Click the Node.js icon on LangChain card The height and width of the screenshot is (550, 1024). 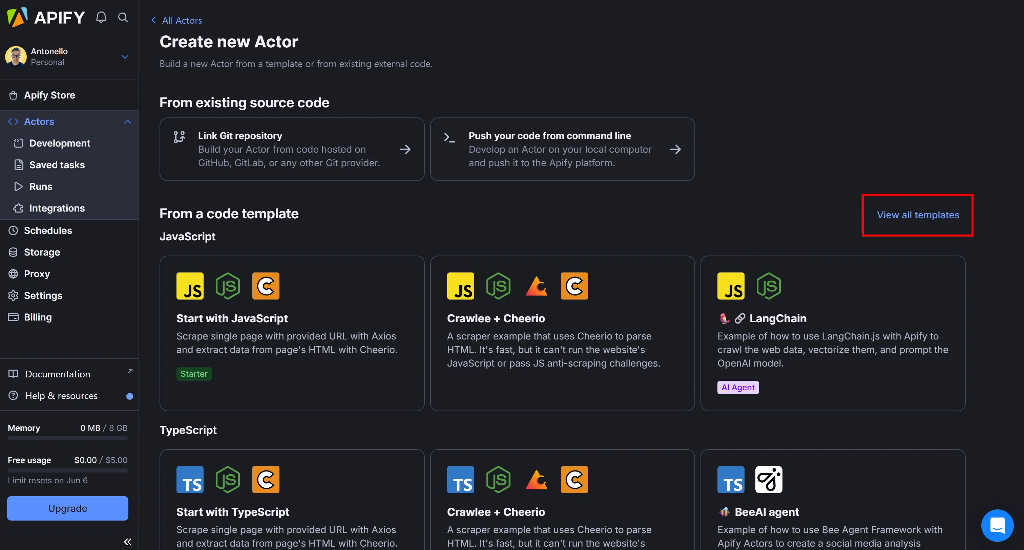point(768,286)
